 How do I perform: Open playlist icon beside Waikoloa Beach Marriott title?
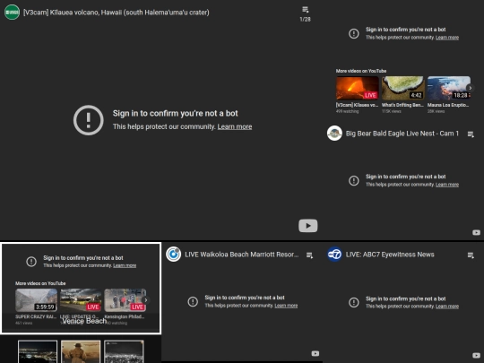[x=309, y=255]
